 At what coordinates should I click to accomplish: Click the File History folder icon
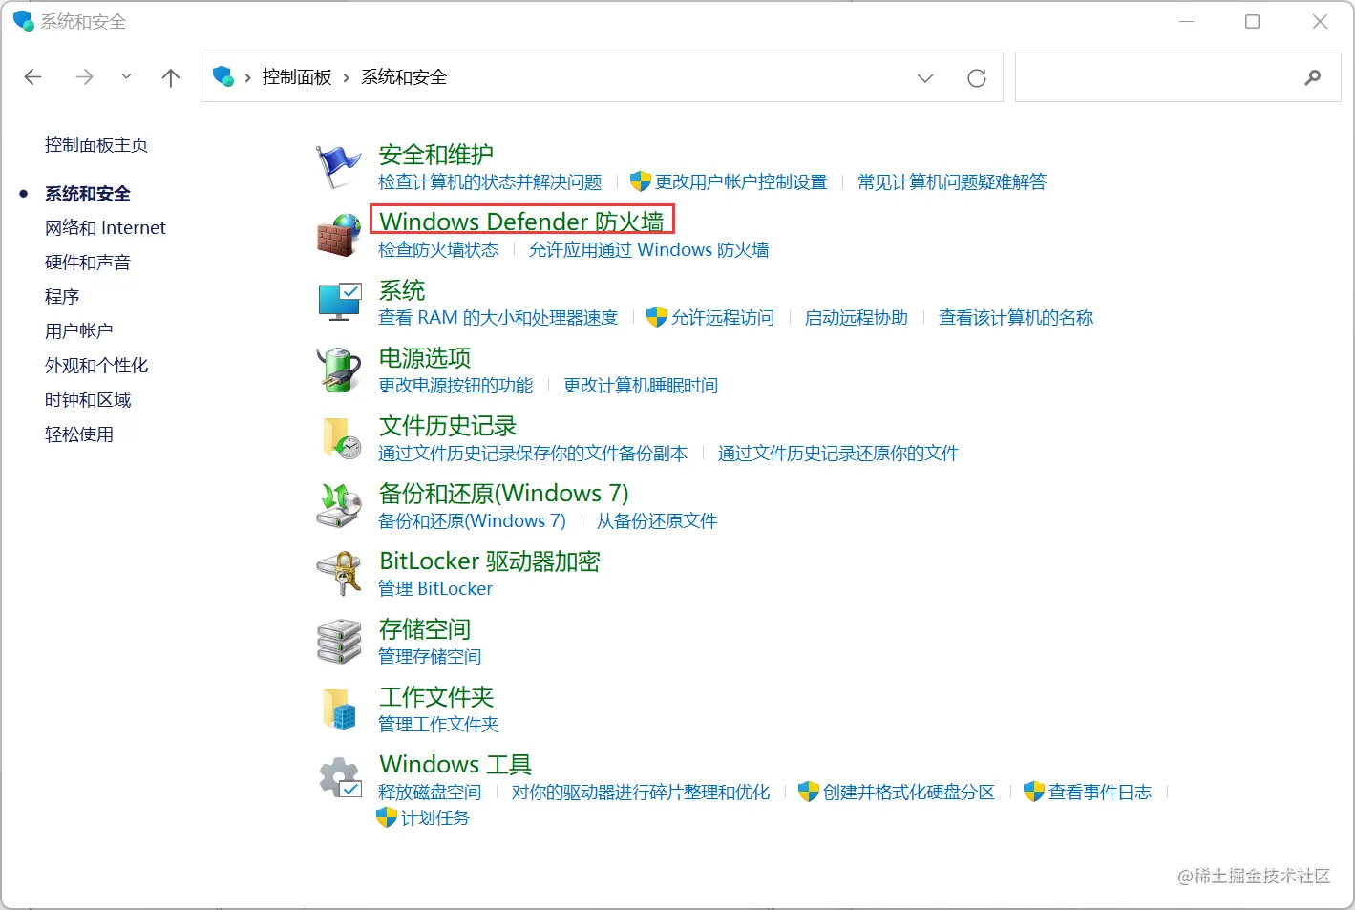(x=340, y=438)
